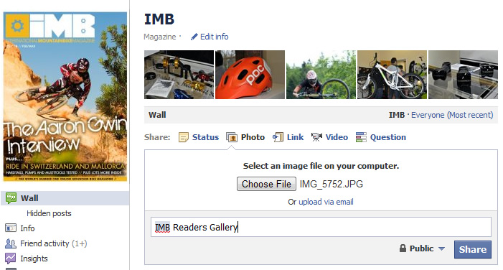
Task: Click the blue Share button
Action: tap(473, 249)
